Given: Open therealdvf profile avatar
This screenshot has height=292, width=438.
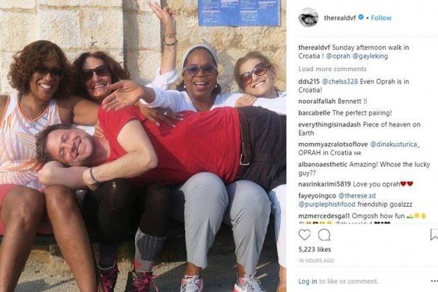Looking at the screenshot, I should (308, 17).
